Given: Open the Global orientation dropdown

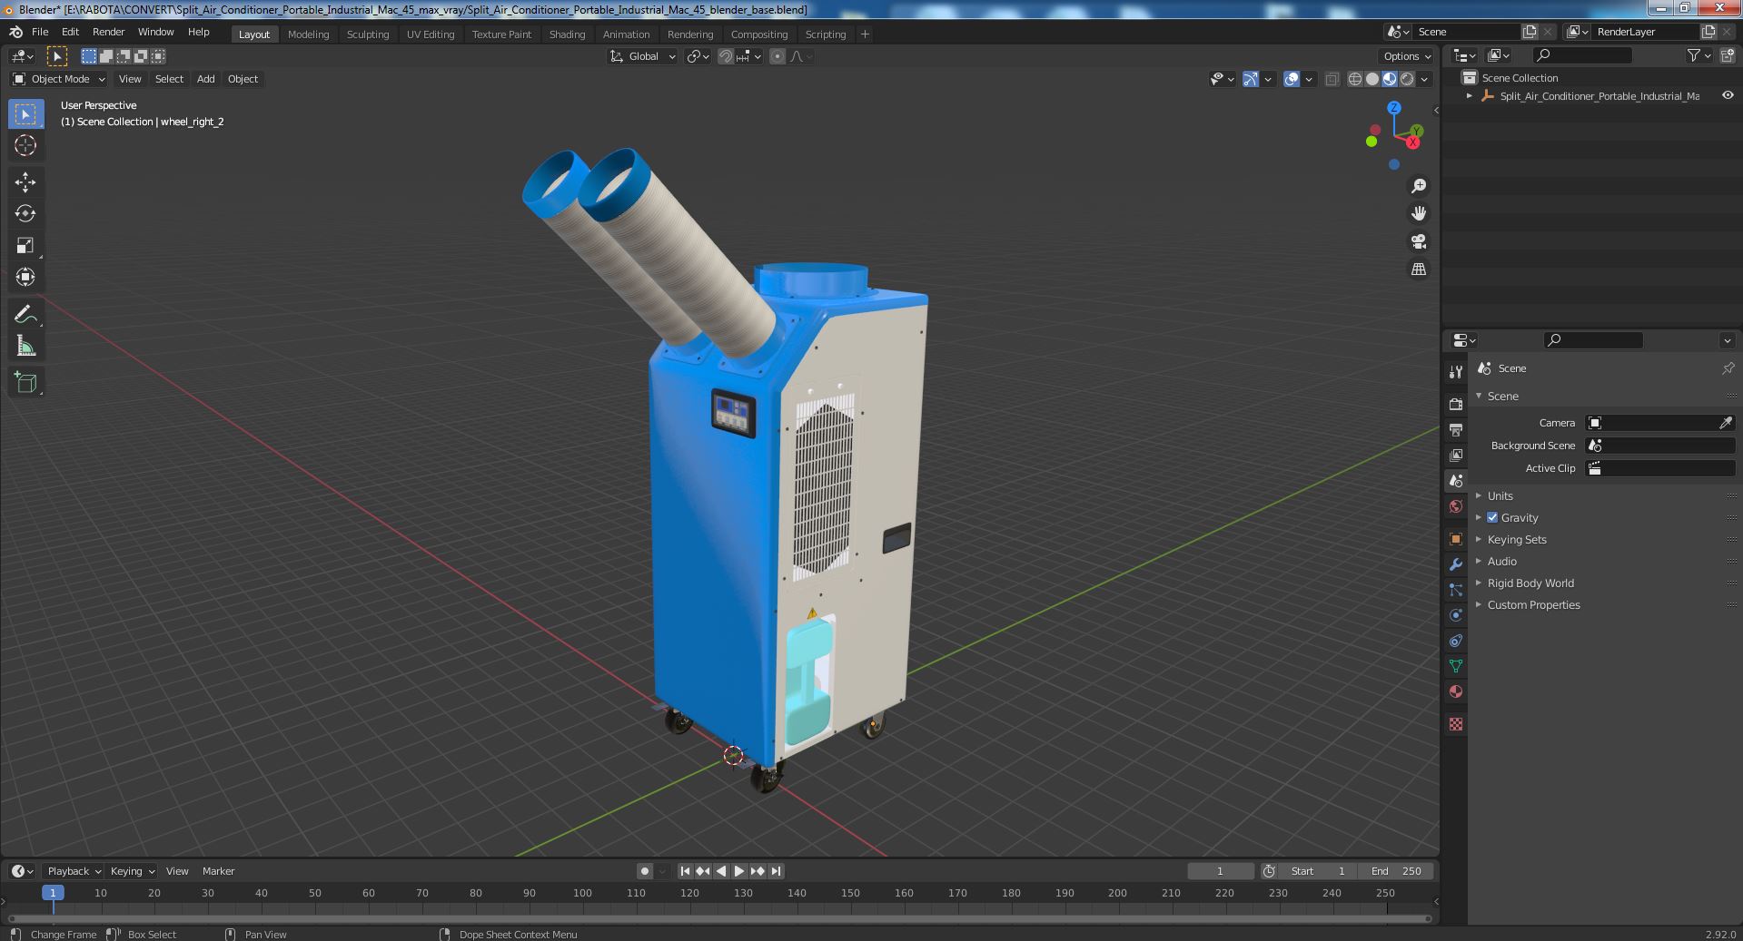Looking at the screenshot, I should pos(643,56).
